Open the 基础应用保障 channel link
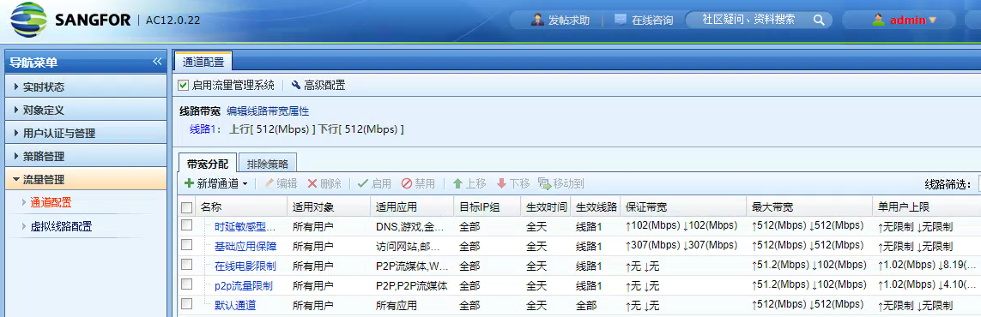The width and height of the screenshot is (981, 317). [245, 246]
